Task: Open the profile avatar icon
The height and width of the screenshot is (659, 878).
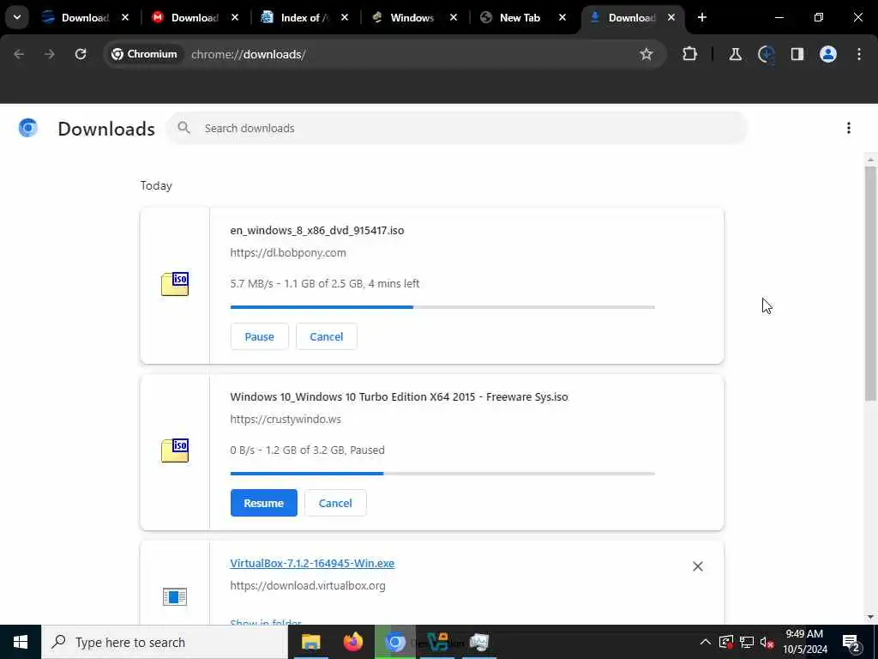Action: tap(828, 54)
